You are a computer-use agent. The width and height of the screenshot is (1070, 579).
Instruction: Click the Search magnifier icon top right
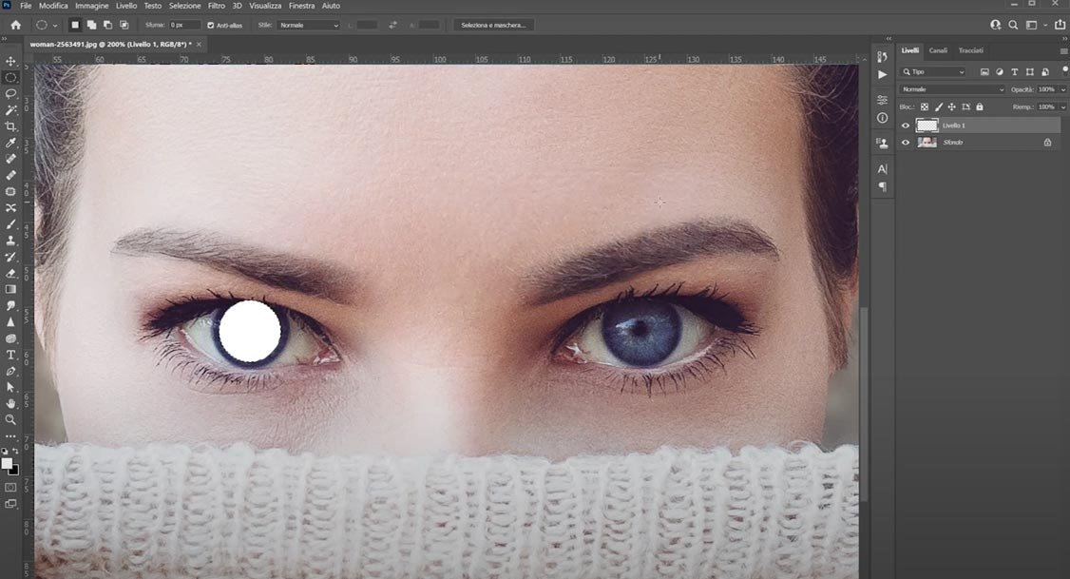point(1013,26)
